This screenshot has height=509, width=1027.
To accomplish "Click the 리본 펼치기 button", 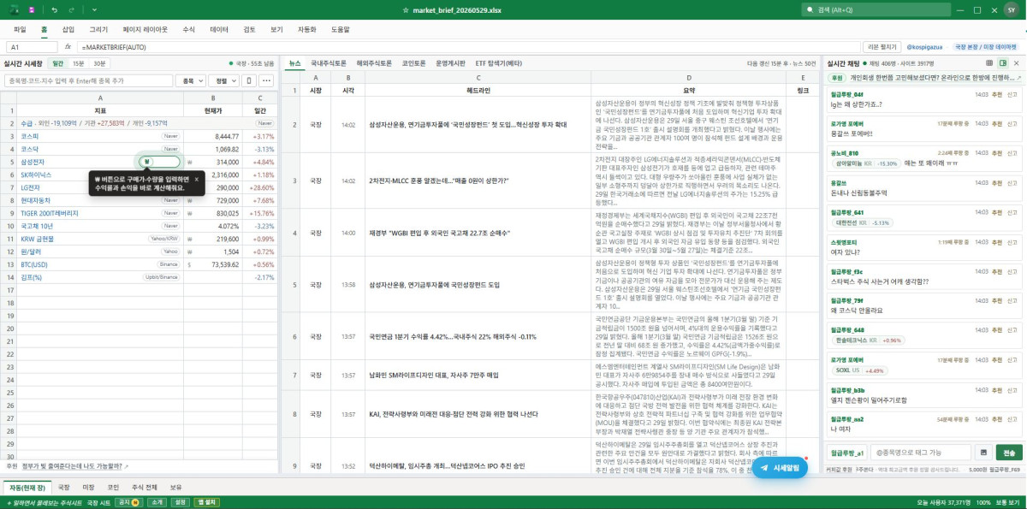I will click(883, 46).
